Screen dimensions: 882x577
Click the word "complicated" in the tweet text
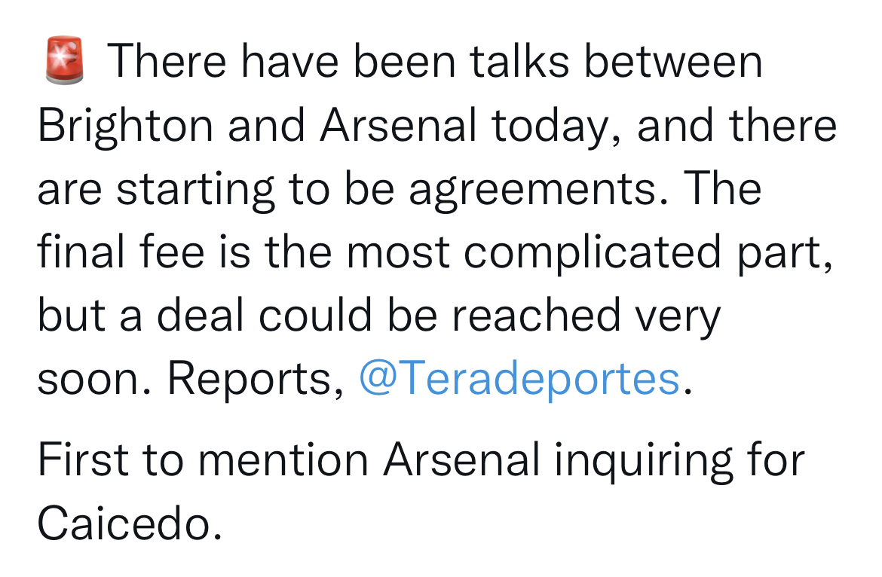click(593, 253)
